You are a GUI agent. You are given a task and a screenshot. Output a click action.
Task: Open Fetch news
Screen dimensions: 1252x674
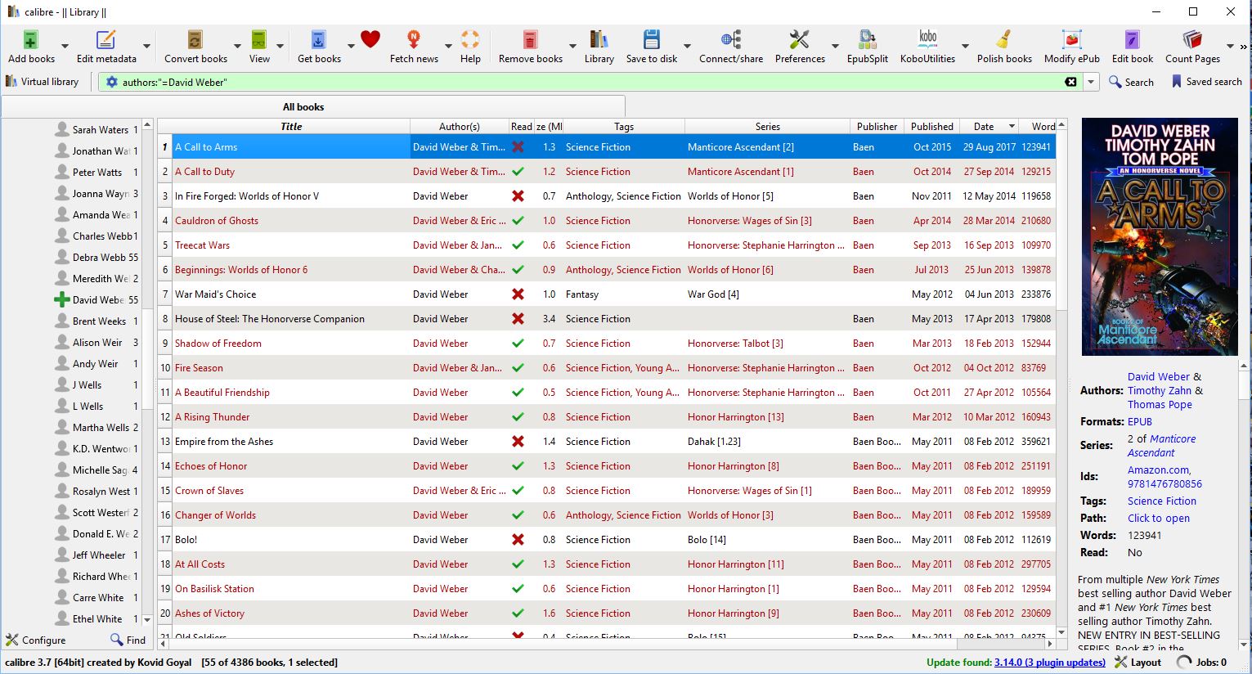[414, 41]
